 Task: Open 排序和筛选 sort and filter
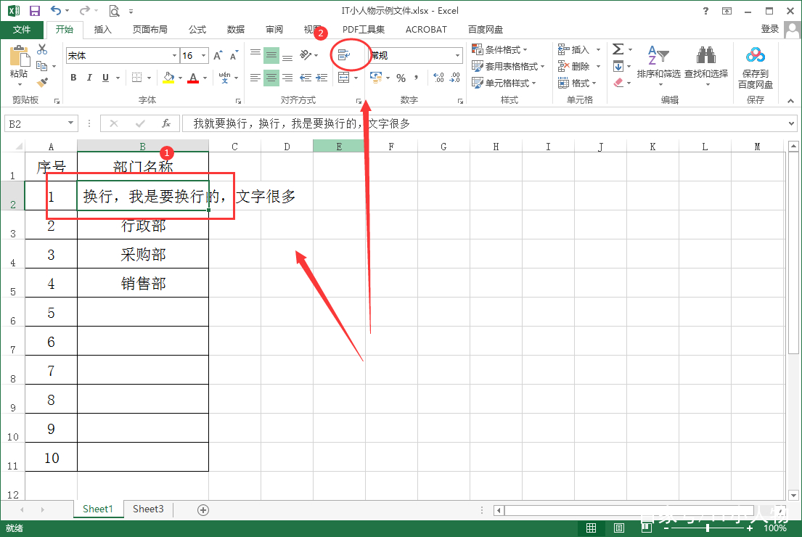(x=659, y=65)
